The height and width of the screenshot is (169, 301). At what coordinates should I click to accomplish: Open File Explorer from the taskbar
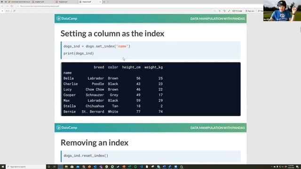point(66,167)
